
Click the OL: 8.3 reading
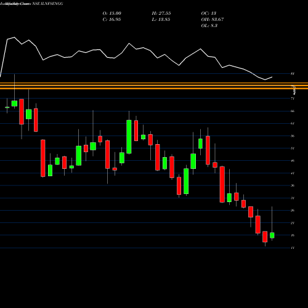pyautogui.click(x=209, y=26)
